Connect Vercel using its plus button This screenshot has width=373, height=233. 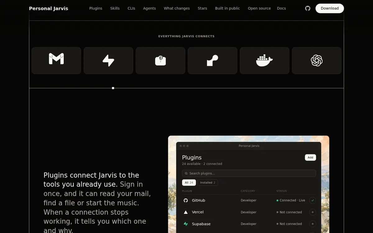pos(313,212)
